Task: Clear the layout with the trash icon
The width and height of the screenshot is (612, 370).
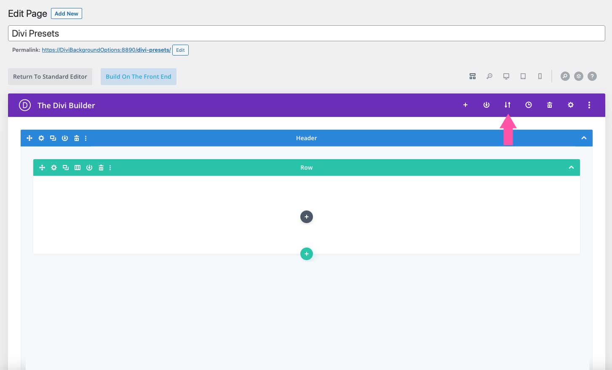Action: coord(550,105)
